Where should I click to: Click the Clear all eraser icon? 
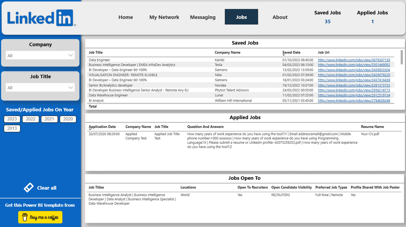(29, 188)
